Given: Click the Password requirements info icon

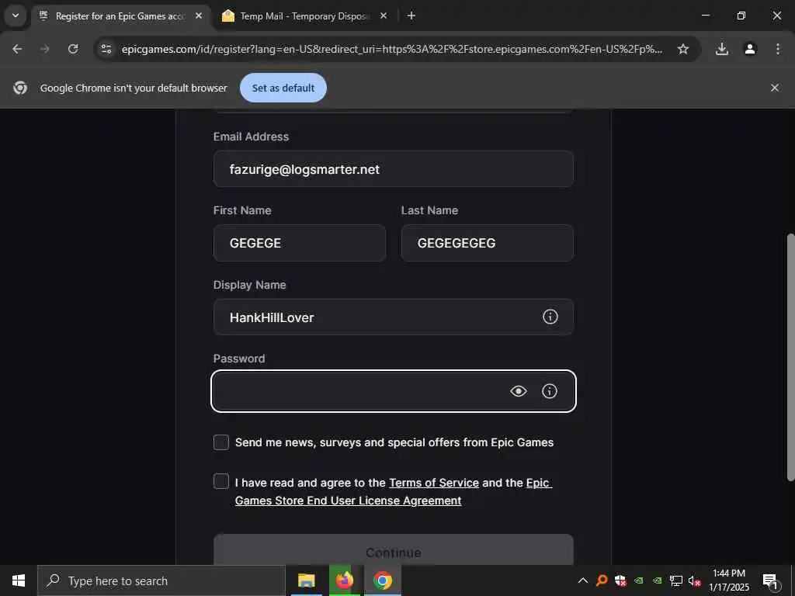Looking at the screenshot, I should click(x=550, y=391).
